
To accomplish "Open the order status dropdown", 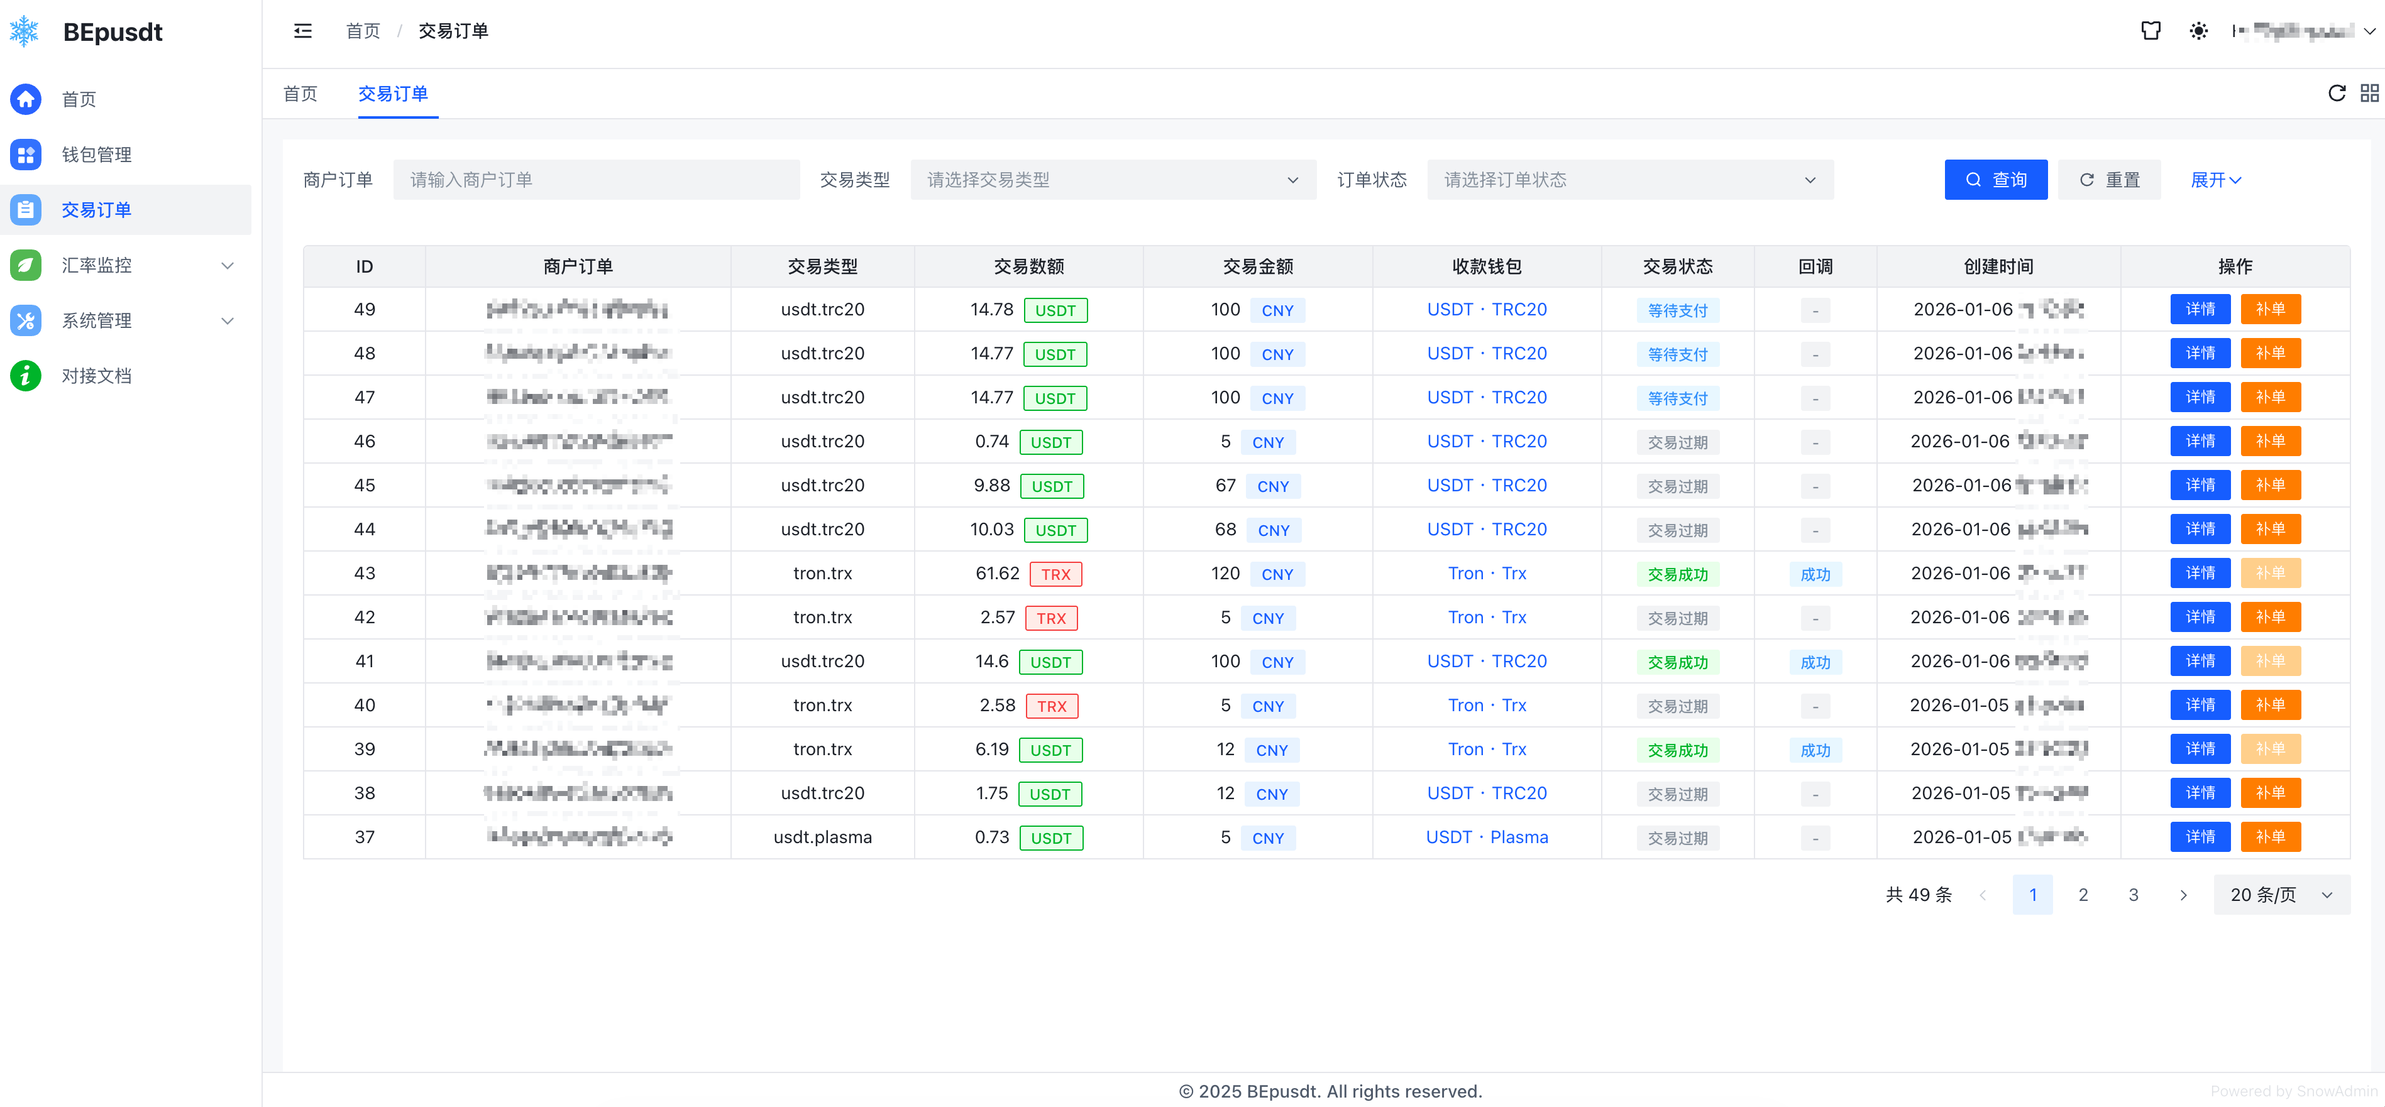I will click(x=1629, y=180).
